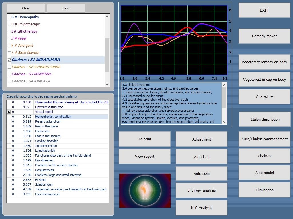Viewport: 293px width, 219px height.
Task: Click the aura body thumbnail image
Action: tap(145, 190)
